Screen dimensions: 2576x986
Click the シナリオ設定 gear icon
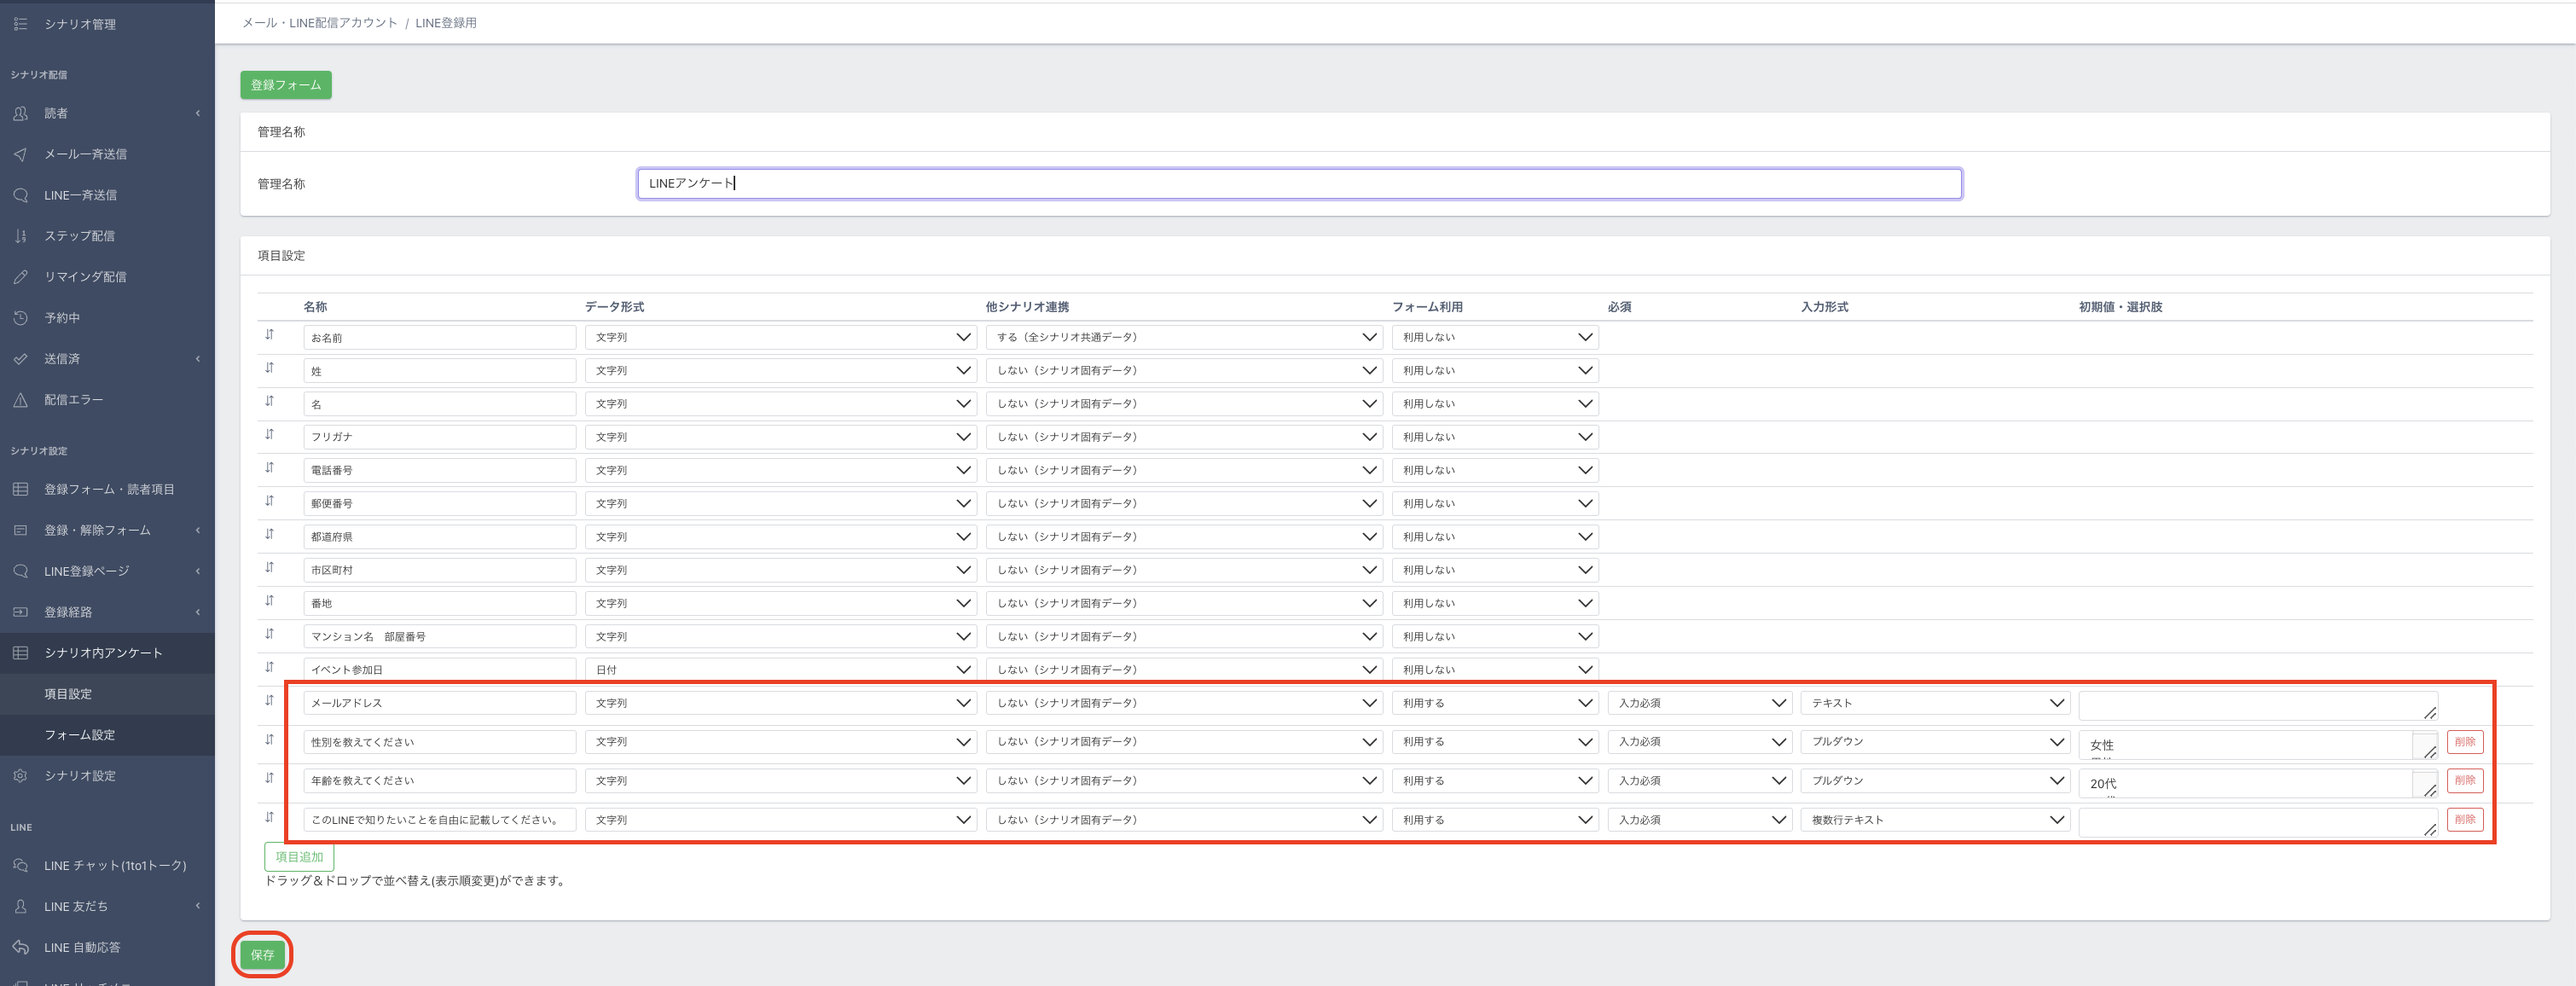(x=20, y=776)
